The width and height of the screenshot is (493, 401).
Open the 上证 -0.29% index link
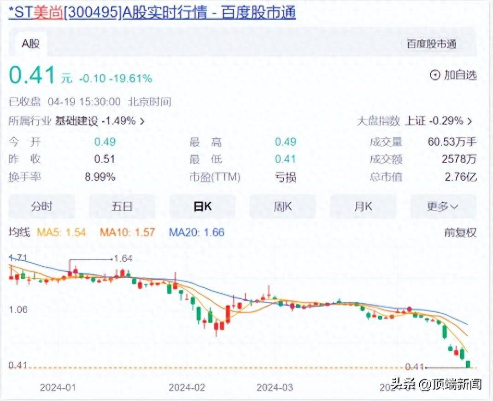tap(434, 121)
